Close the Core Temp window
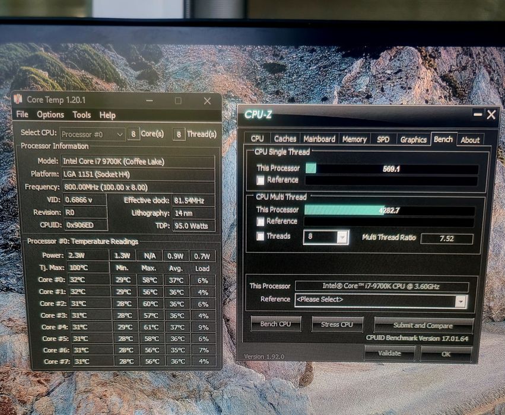 point(208,101)
